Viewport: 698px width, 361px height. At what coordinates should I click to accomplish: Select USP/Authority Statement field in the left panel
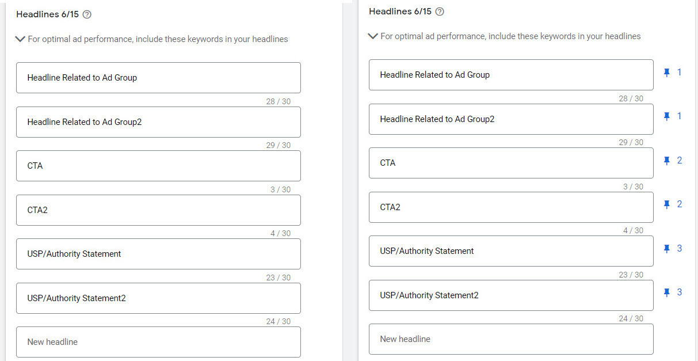click(x=158, y=254)
